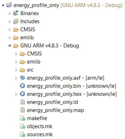Click the [GNU ARM v4.8.3 - Debug] project decoration text
The height and width of the screenshot is (139, 125).
[92, 5]
